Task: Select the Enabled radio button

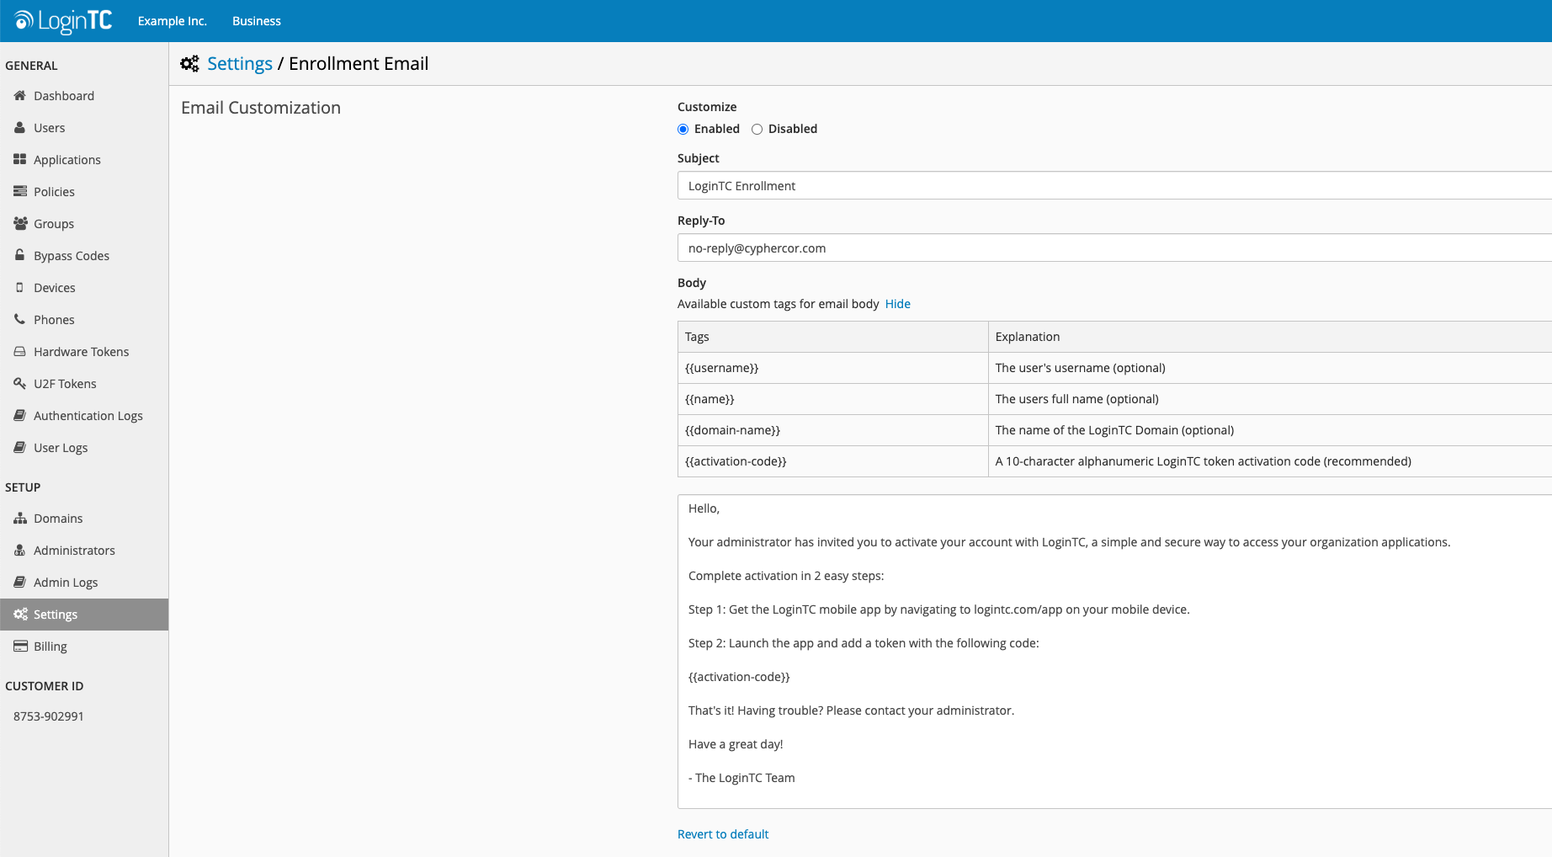Action: point(683,129)
